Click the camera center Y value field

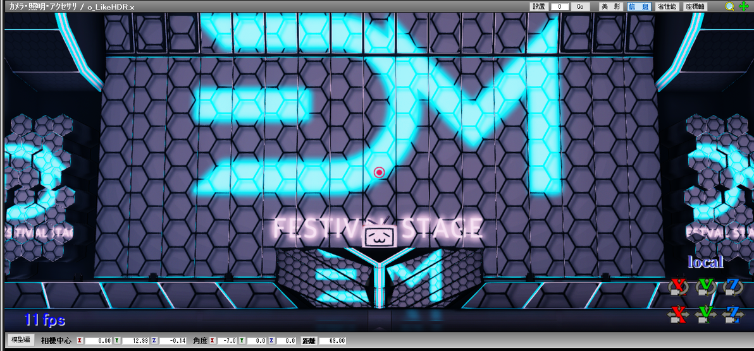coord(134,341)
